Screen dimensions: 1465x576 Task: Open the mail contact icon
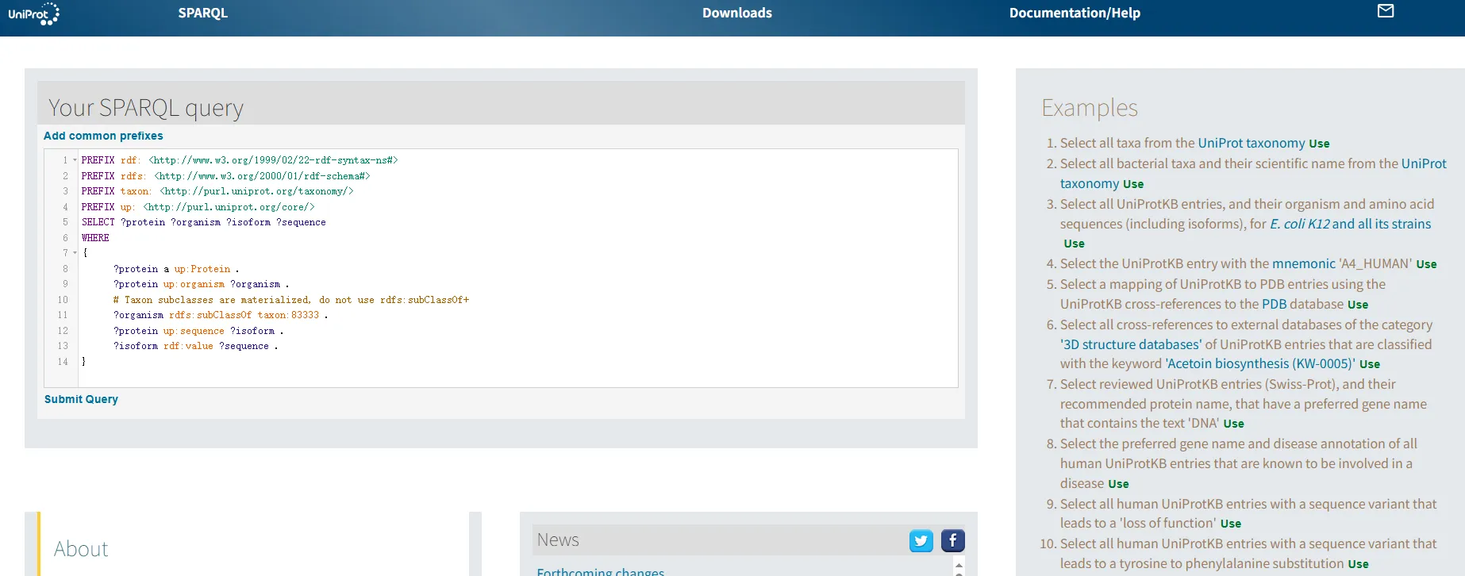tap(1386, 11)
